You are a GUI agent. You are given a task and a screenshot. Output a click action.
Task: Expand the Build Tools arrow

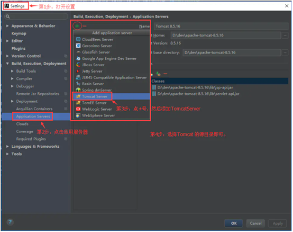tap(12, 71)
